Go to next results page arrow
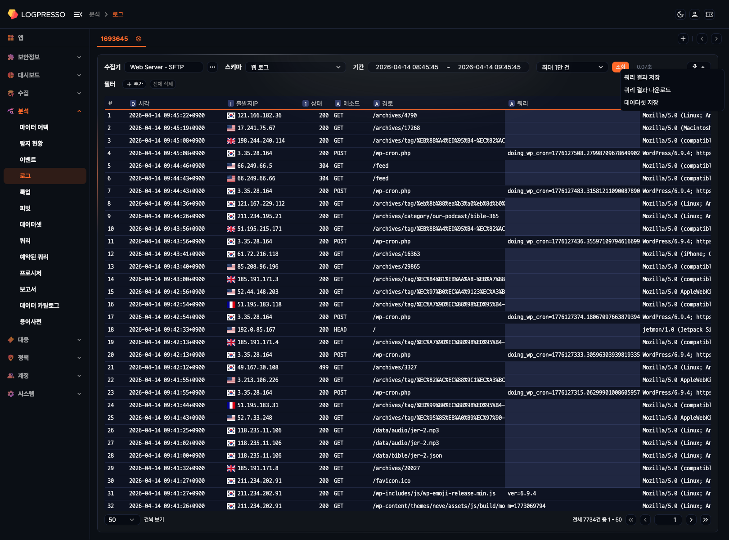729x540 pixels. 691,520
